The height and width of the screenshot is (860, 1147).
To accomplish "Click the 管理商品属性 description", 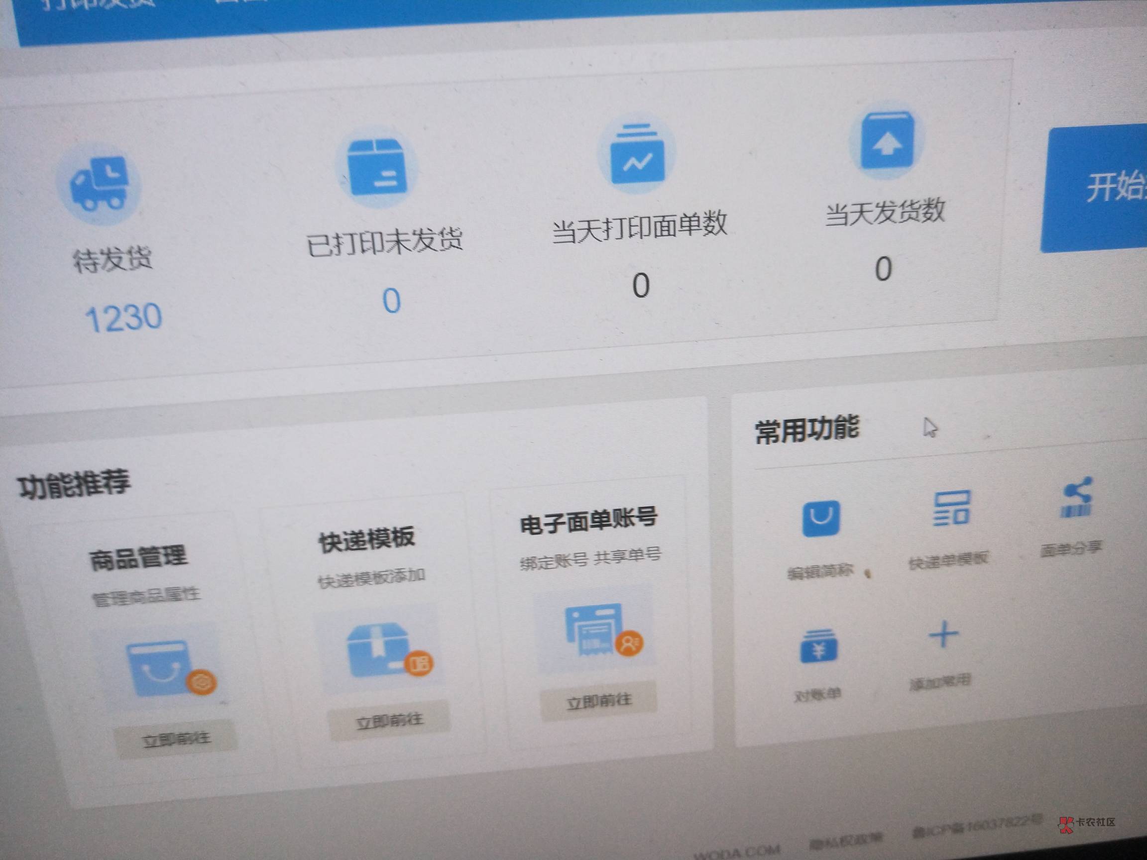I will pyautogui.click(x=146, y=596).
